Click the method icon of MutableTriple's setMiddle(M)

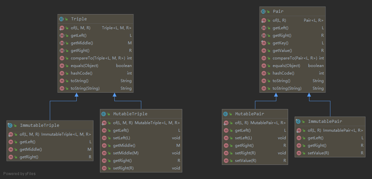tap(104, 153)
